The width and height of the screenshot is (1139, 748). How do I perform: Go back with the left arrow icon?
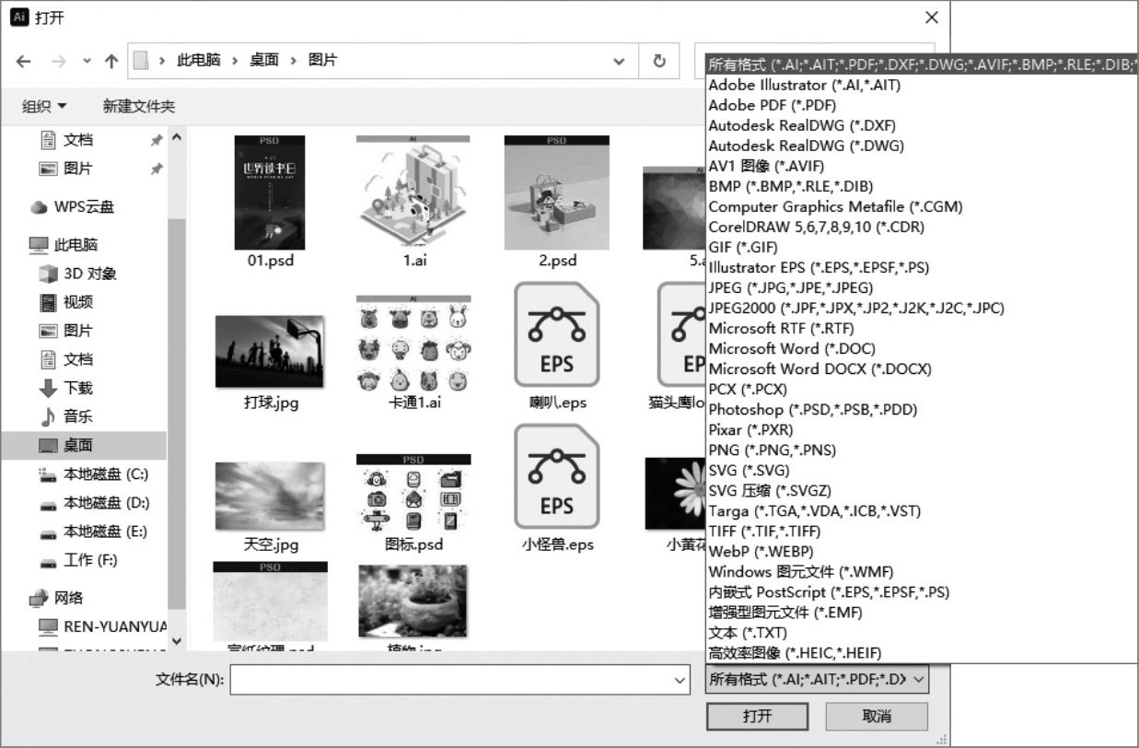[x=23, y=62]
